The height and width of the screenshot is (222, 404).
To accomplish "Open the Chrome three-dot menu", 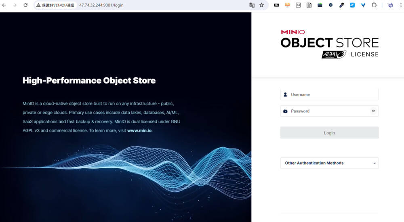I will tap(401, 5).
